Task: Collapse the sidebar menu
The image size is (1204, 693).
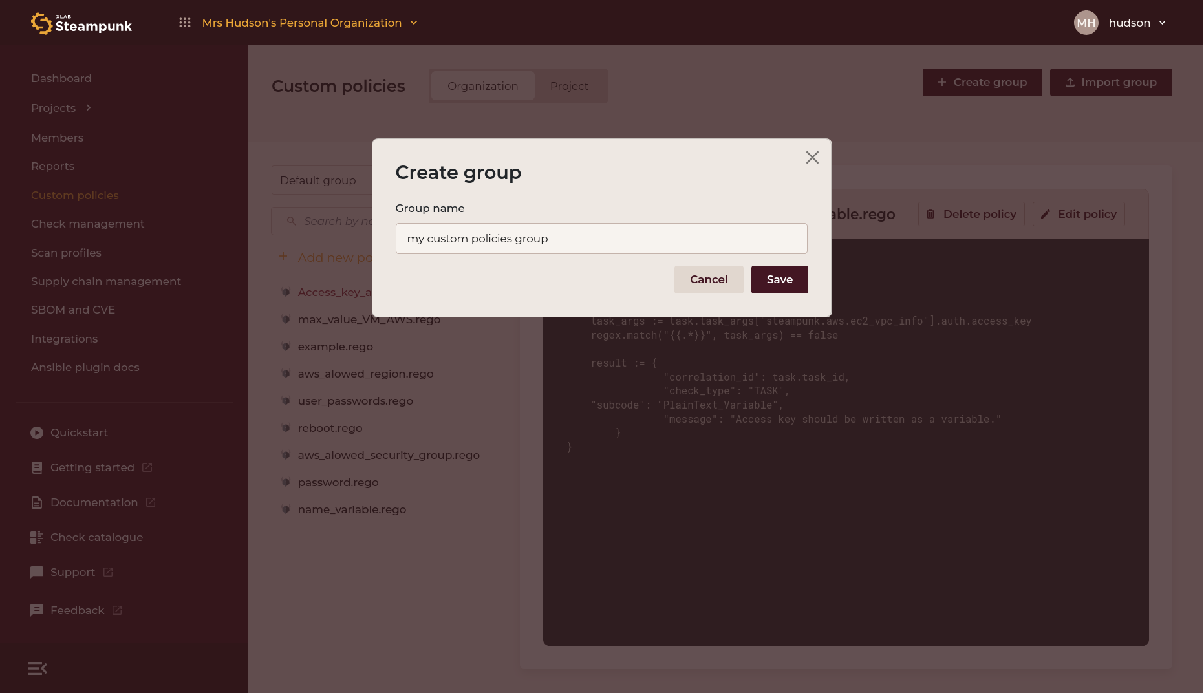Action: pyautogui.click(x=38, y=668)
